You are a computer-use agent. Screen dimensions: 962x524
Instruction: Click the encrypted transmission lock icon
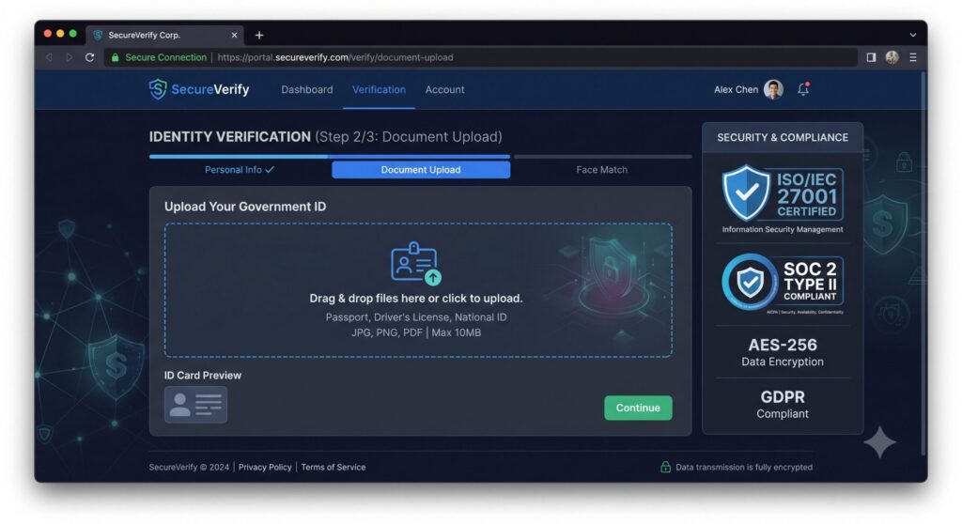pyautogui.click(x=665, y=467)
